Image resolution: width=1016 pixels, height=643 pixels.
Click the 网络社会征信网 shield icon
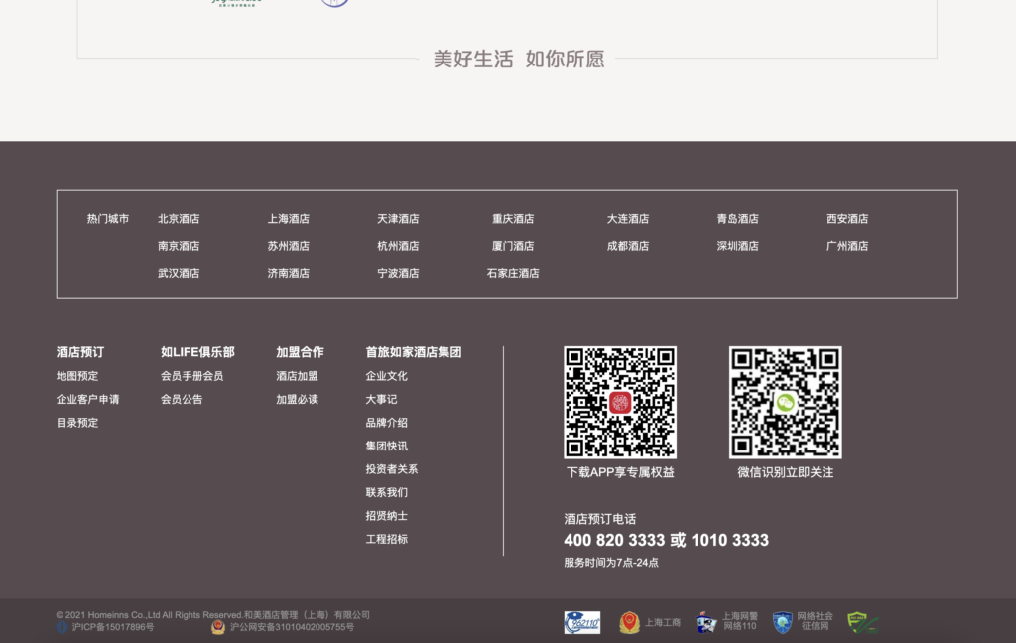783,623
